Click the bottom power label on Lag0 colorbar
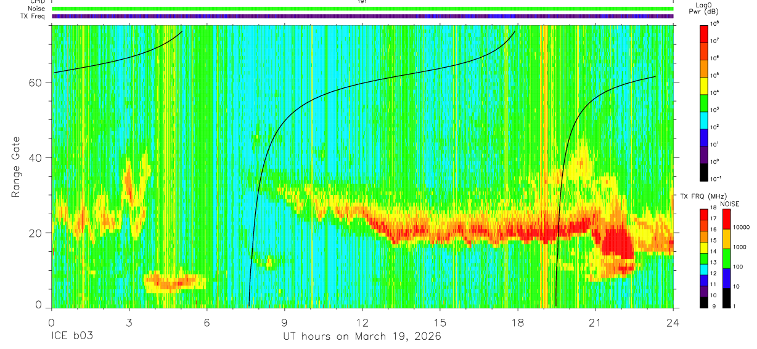Viewport: 757px width, 349px height. tap(716, 178)
